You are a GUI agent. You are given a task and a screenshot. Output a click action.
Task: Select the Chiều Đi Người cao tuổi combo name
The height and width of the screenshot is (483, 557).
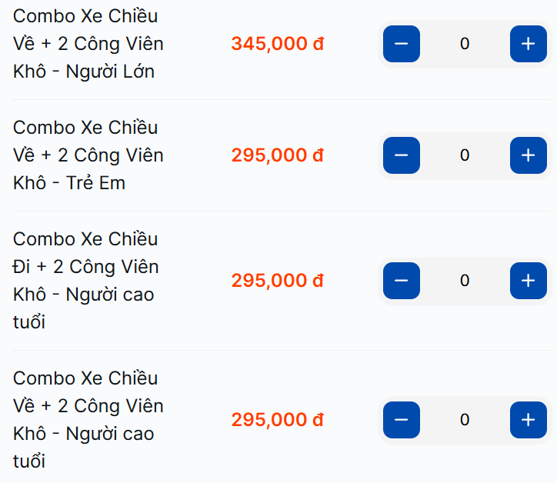pos(85,281)
